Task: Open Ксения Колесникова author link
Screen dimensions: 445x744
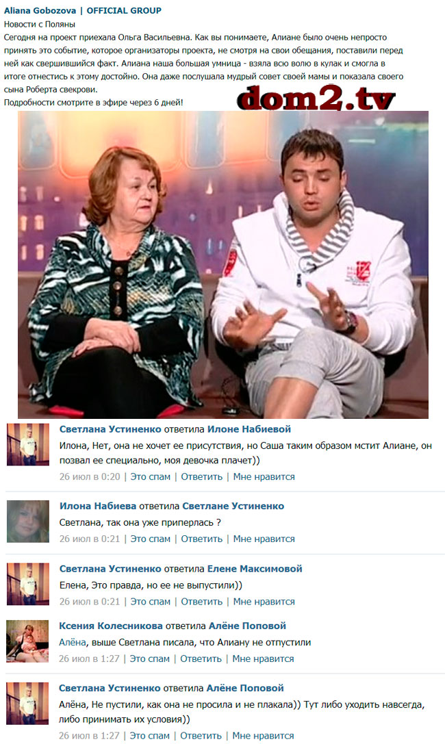Action: click(110, 626)
